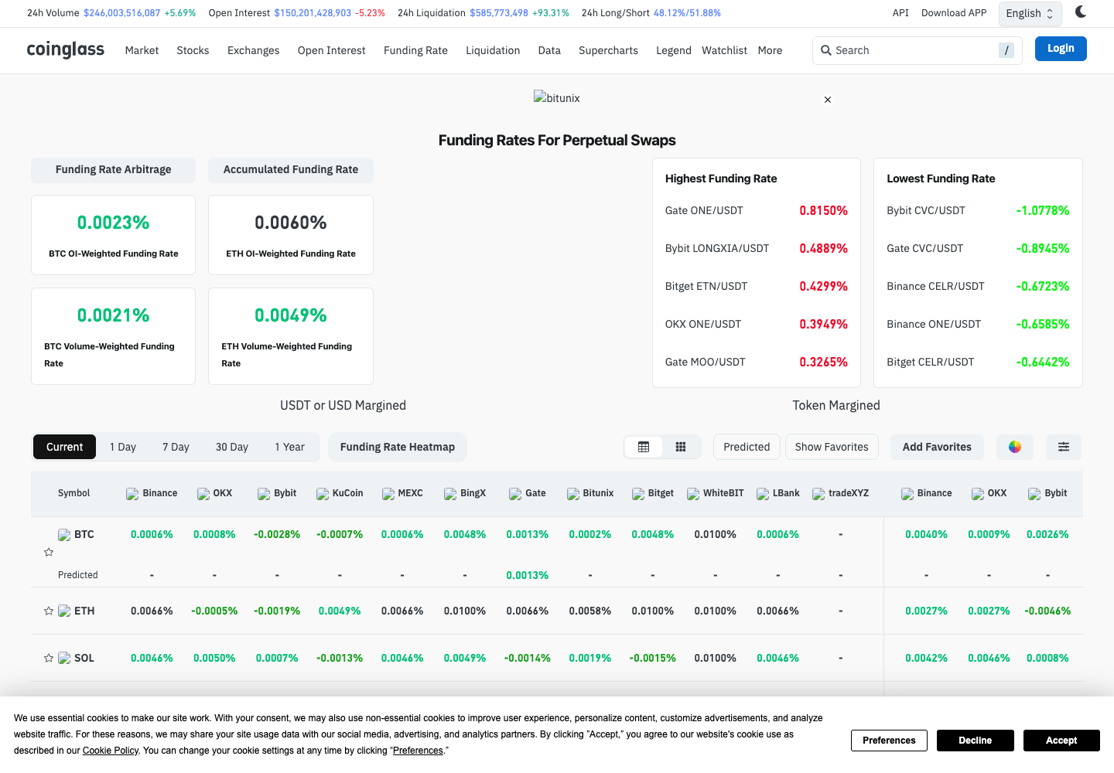1114x773 pixels.
Task: Favorite BTC with its star icon
Action: coord(49,552)
